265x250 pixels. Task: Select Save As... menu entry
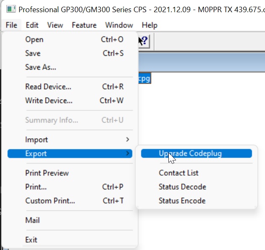pyautogui.click(x=70, y=67)
